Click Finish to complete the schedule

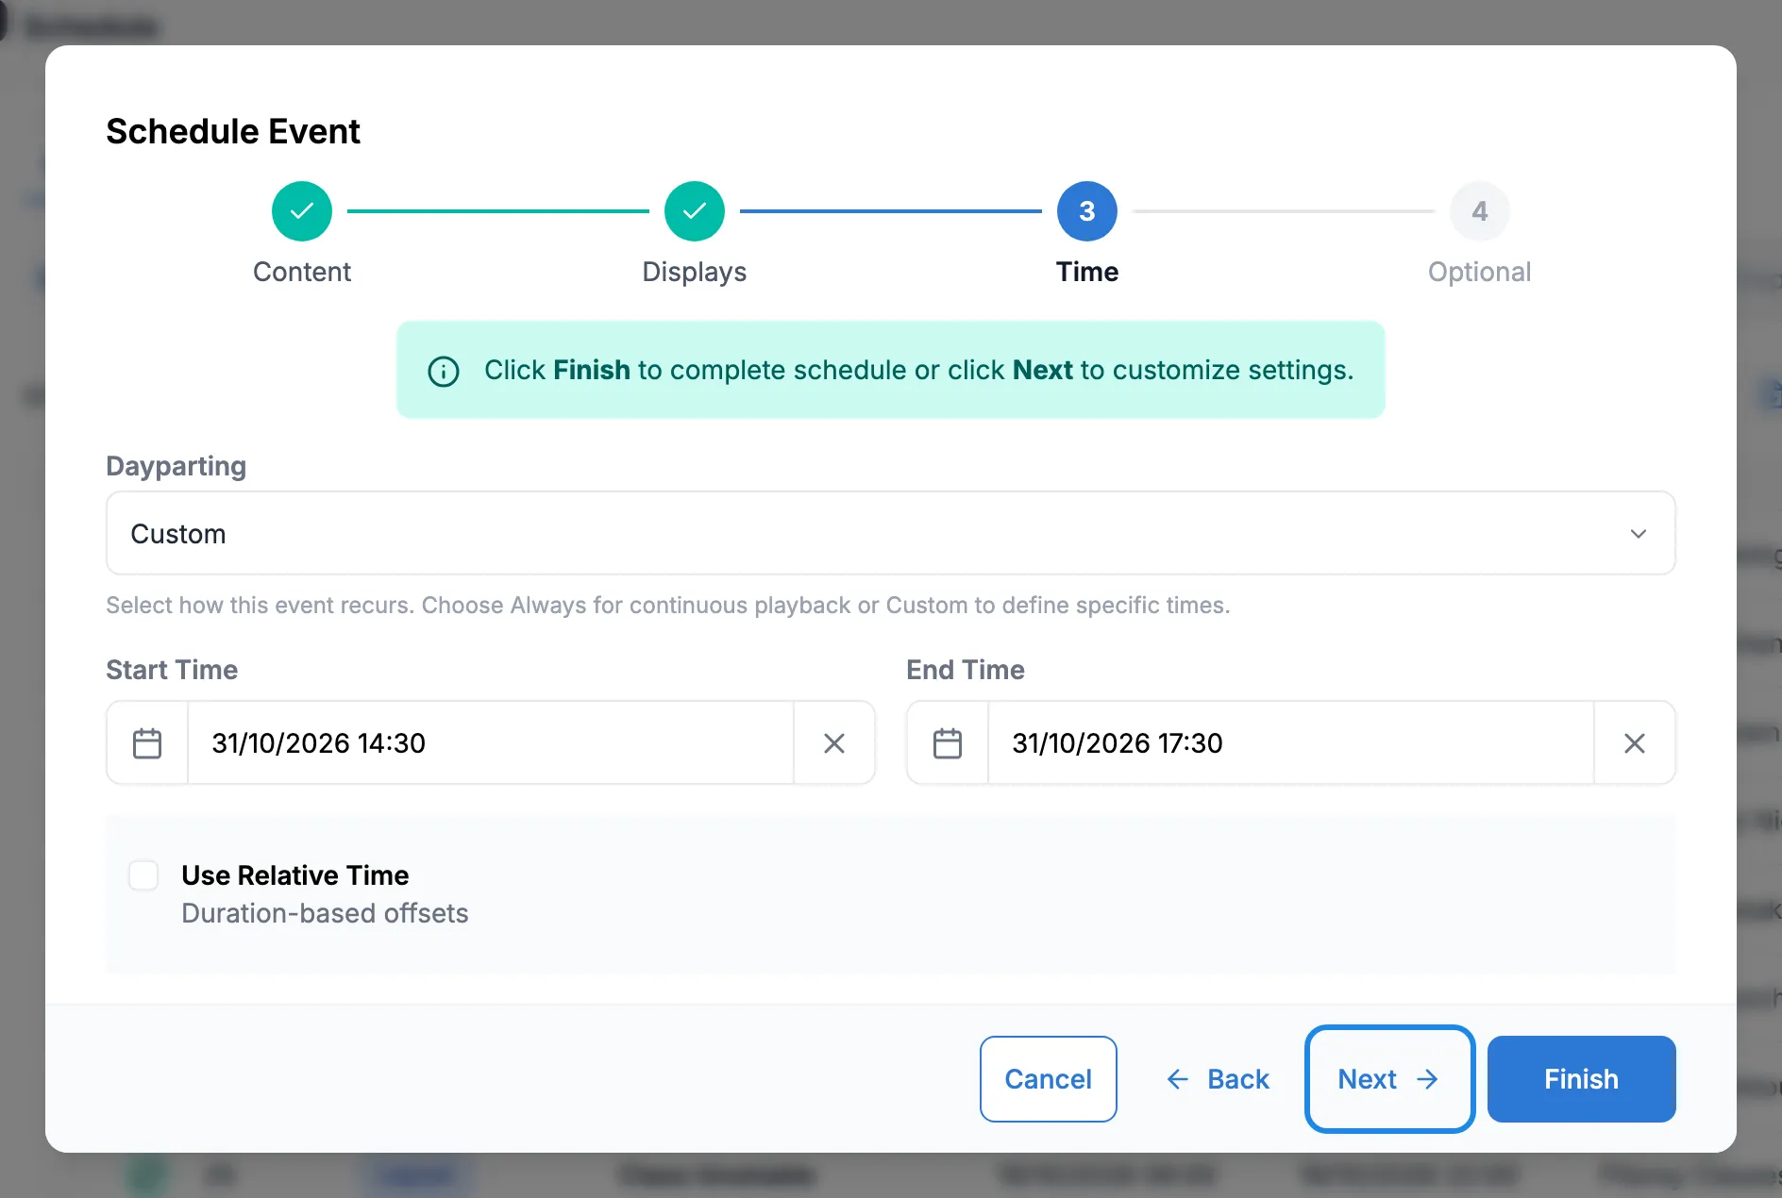tap(1582, 1079)
